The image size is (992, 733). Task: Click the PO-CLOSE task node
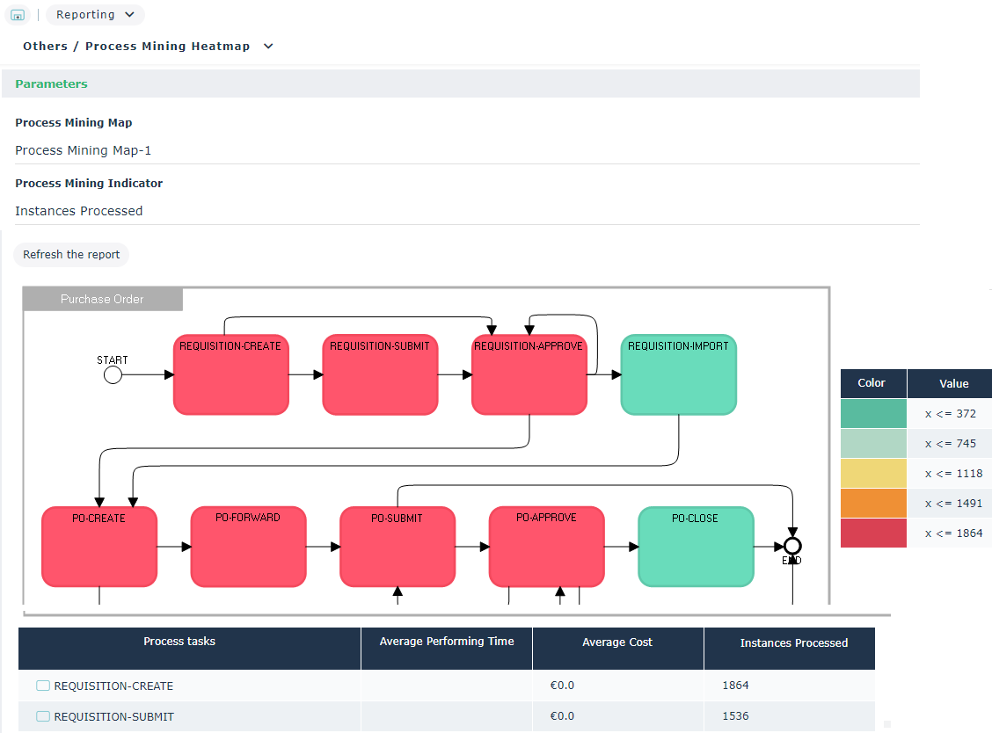coord(696,547)
